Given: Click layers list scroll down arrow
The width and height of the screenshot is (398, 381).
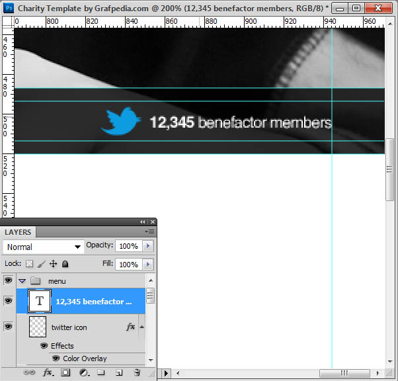Looking at the screenshot, I should click(x=151, y=360).
